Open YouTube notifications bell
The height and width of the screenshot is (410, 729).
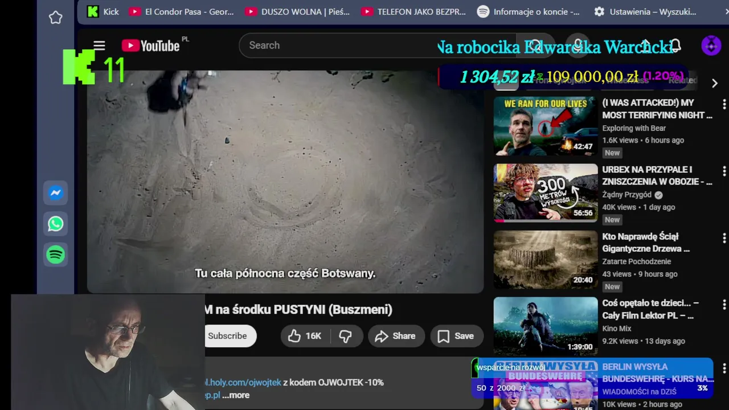point(675,46)
